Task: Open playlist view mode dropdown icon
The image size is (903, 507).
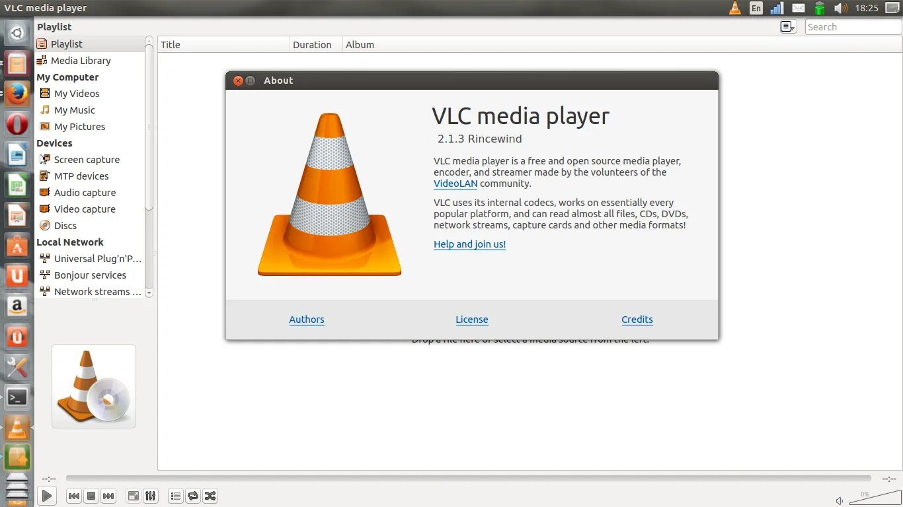Action: click(787, 27)
